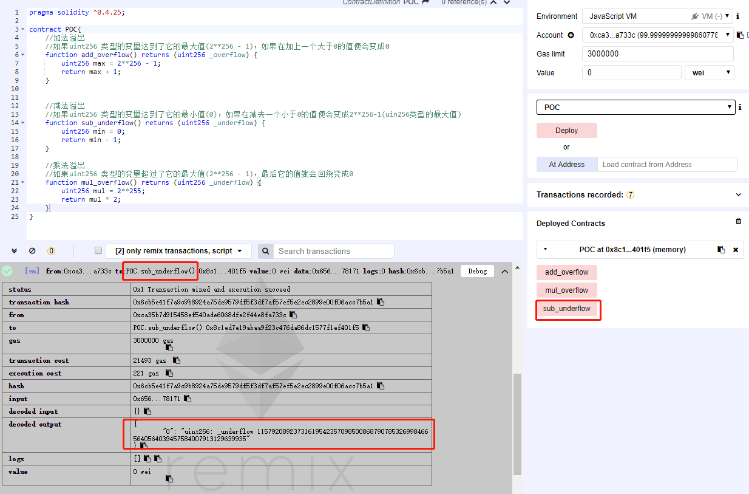Copy the decoded output value
Image resolution: width=749 pixels, height=494 pixels.
[144, 445]
